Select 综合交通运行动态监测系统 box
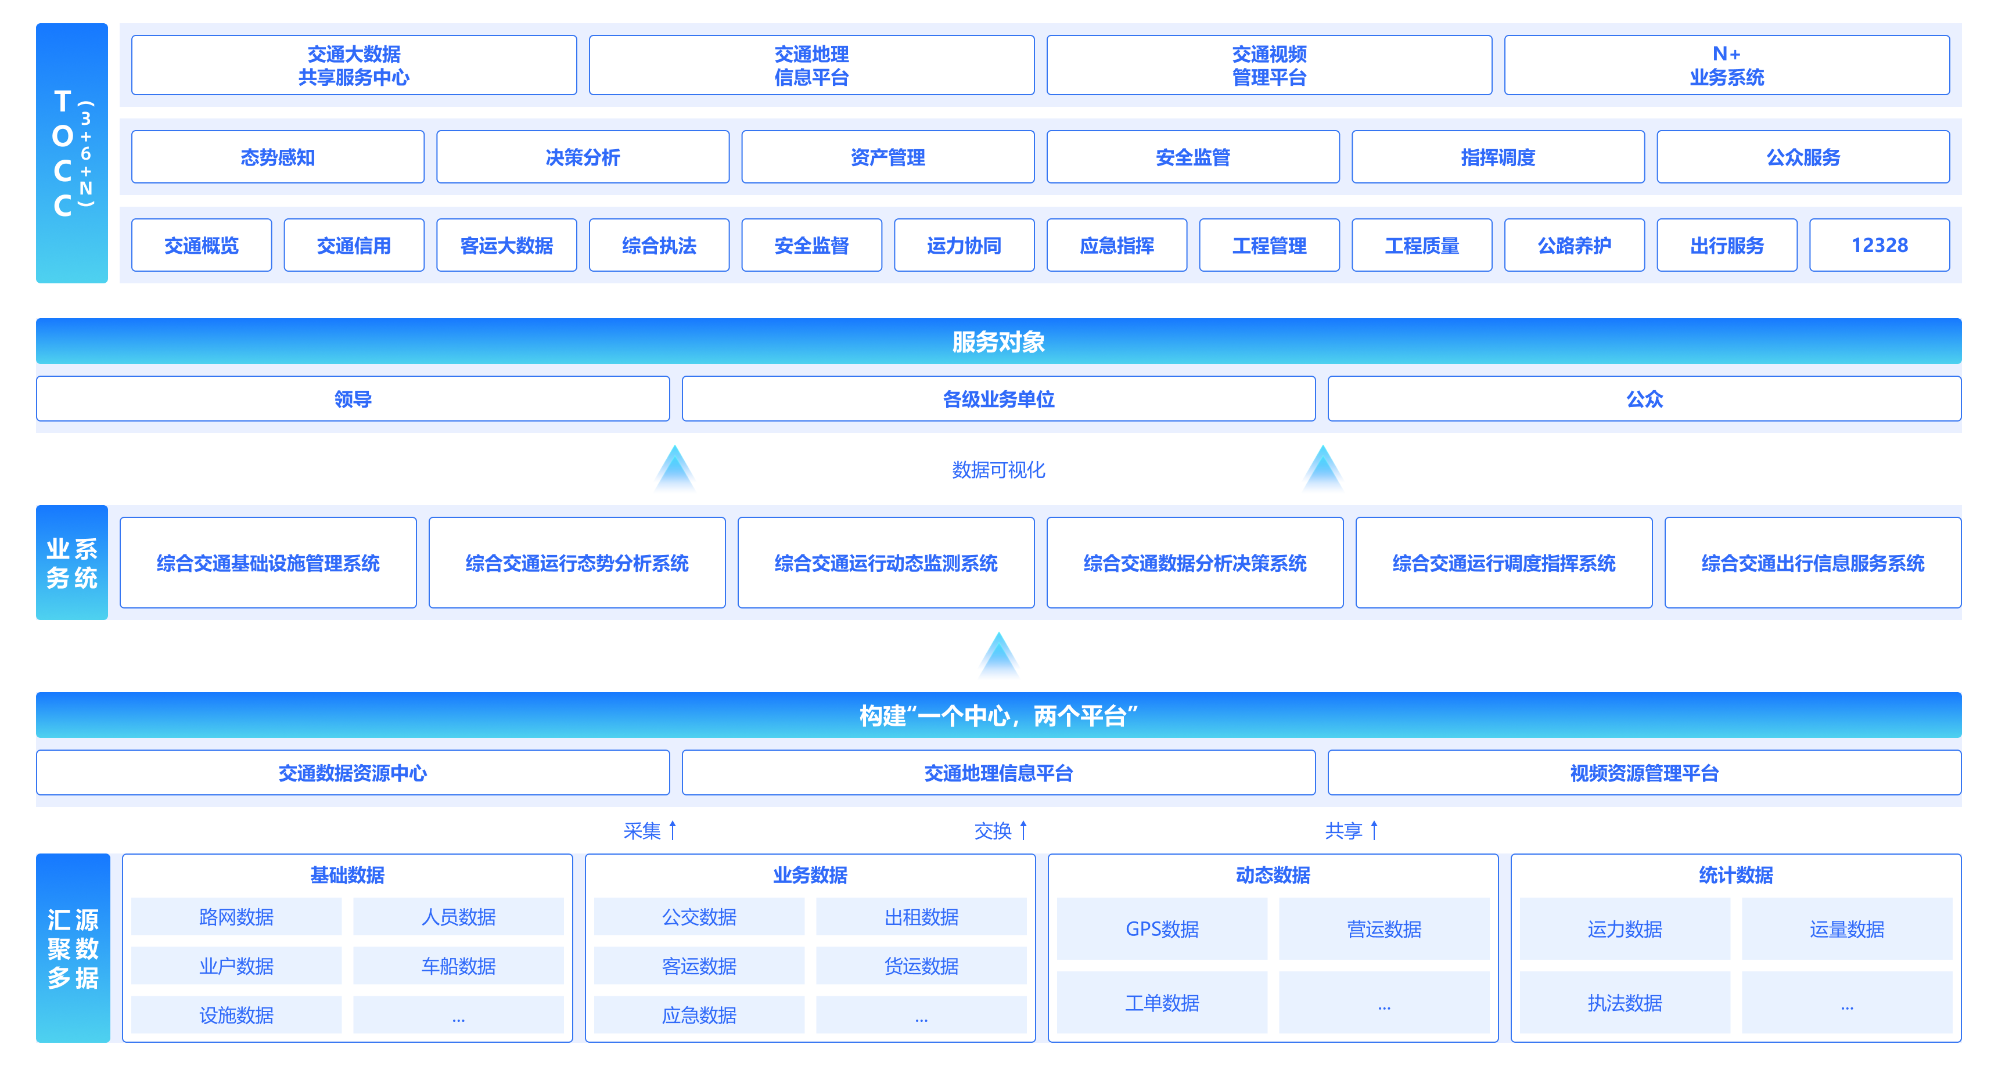The image size is (1998, 1066). point(886,563)
